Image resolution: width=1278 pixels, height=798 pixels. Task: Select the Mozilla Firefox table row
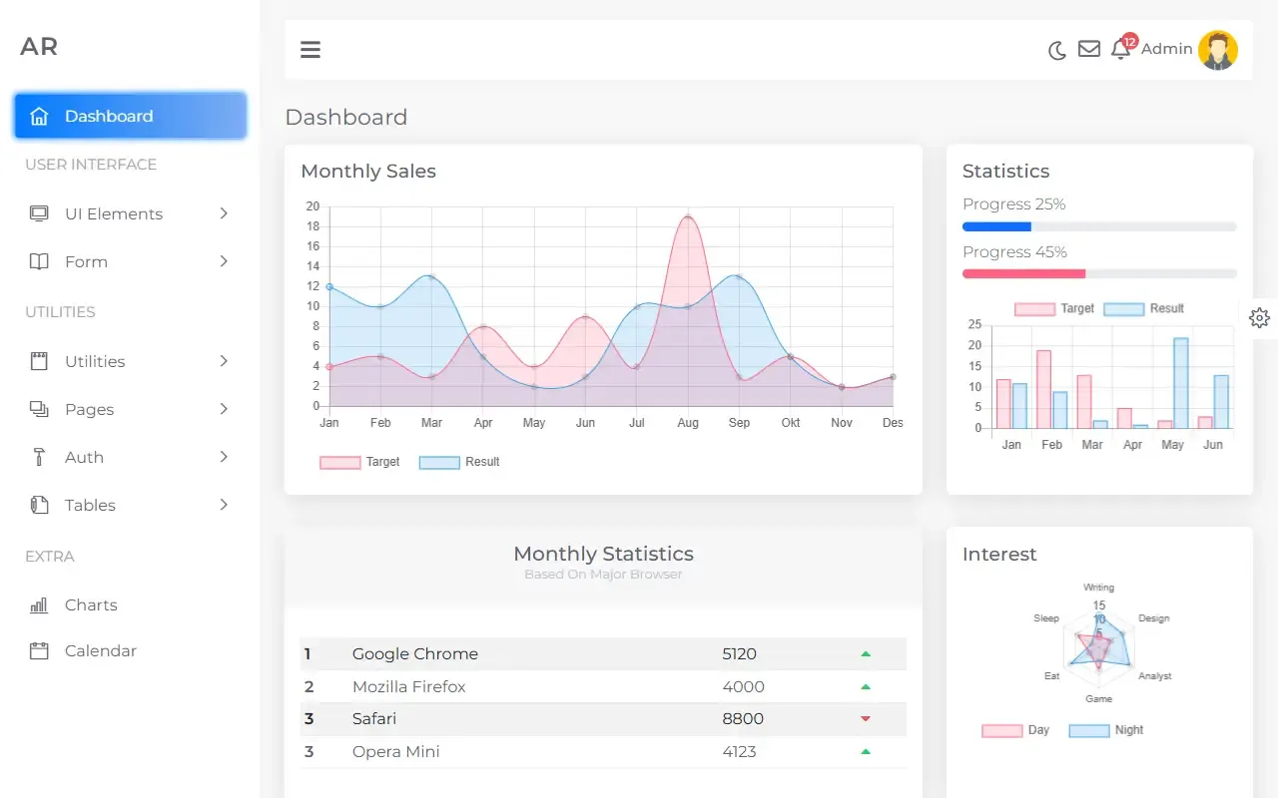603,686
